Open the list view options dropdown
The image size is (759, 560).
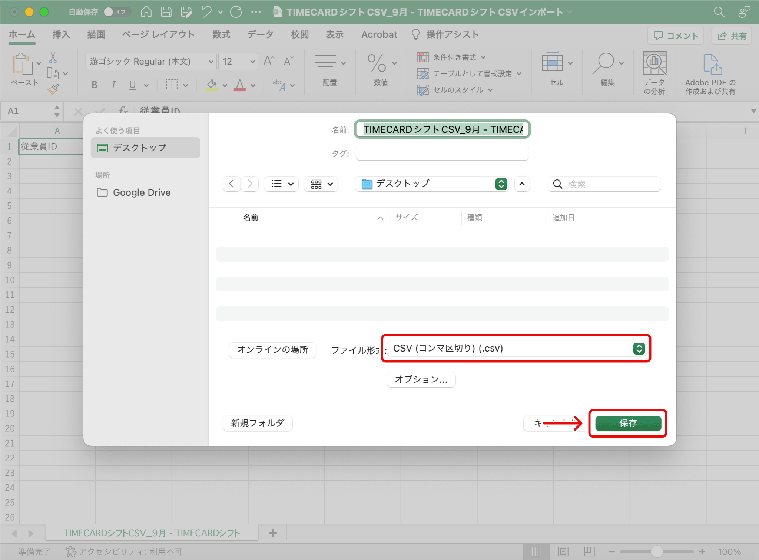point(281,184)
